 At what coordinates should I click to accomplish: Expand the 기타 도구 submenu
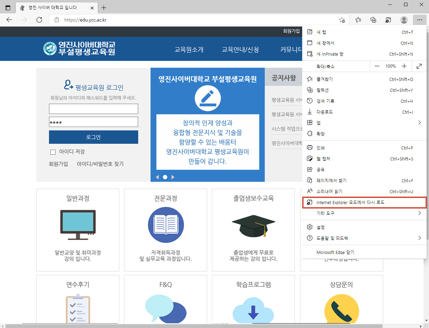tap(364, 213)
